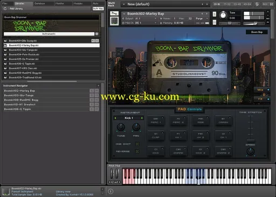
Task: Click the Tune knob in the instrument header
Action: tap(223, 15)
